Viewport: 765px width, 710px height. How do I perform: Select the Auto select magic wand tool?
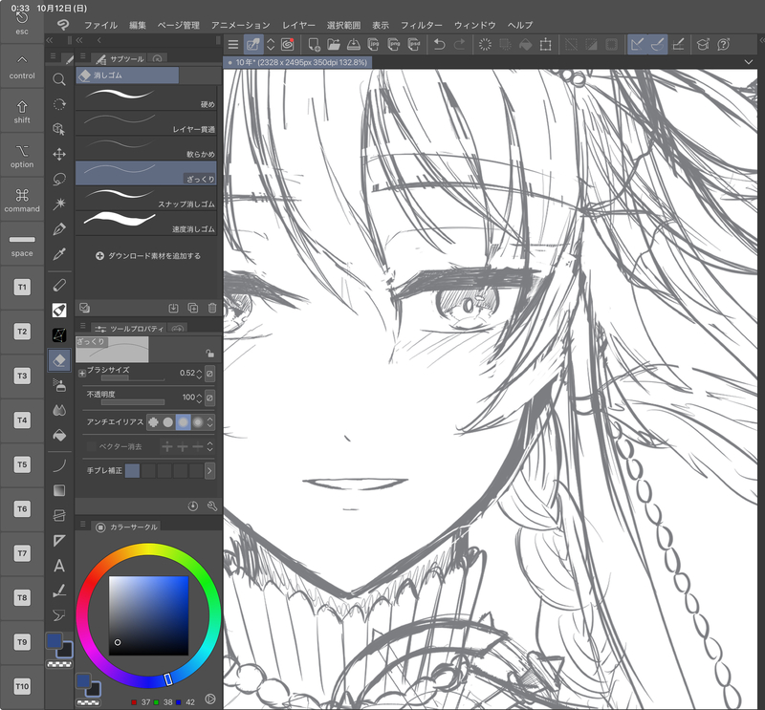(x=59, y=204)
